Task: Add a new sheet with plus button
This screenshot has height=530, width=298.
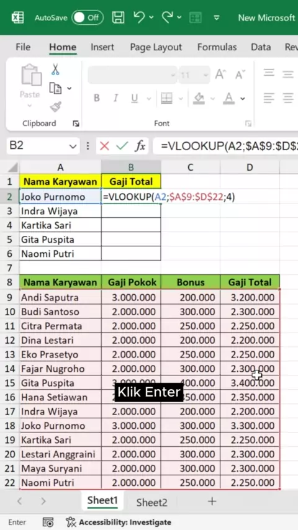Action: click(212, 501)
